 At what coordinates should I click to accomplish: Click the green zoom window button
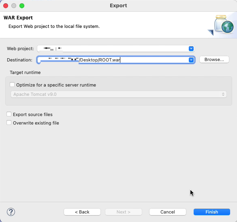pos(22,6)
